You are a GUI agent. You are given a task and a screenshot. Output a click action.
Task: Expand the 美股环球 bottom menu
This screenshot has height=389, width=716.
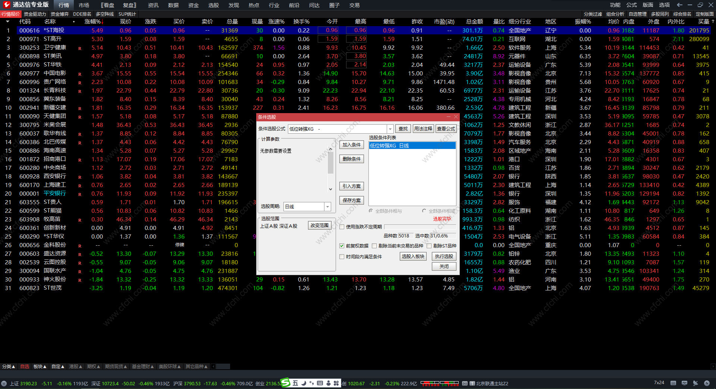pos(170,367)
